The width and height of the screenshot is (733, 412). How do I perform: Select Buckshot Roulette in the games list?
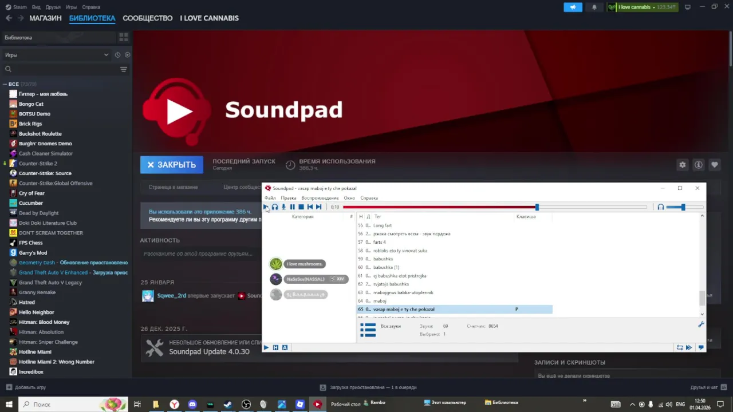coord(40,133)
